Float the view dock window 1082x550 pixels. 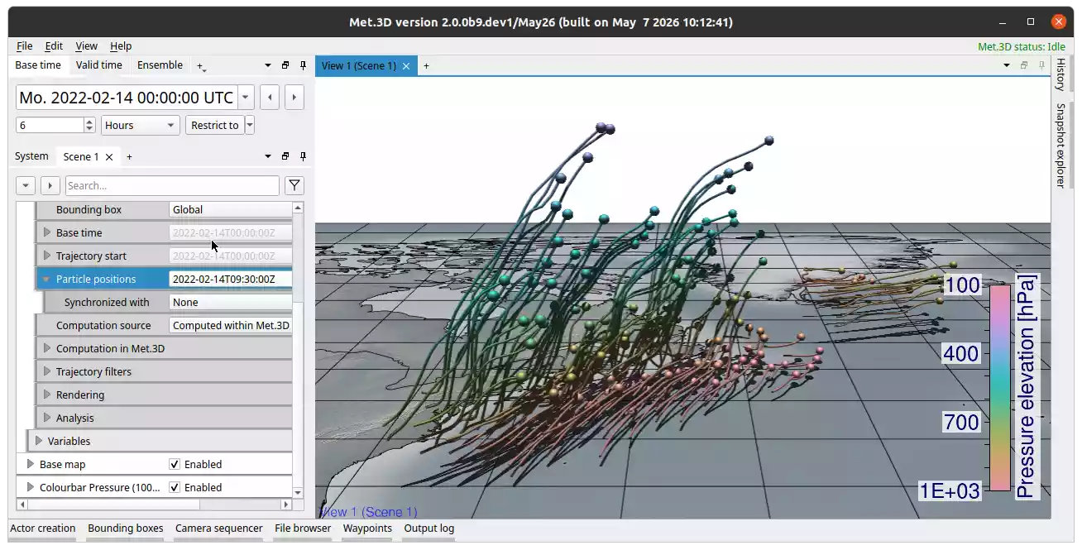click(1024, 65)
